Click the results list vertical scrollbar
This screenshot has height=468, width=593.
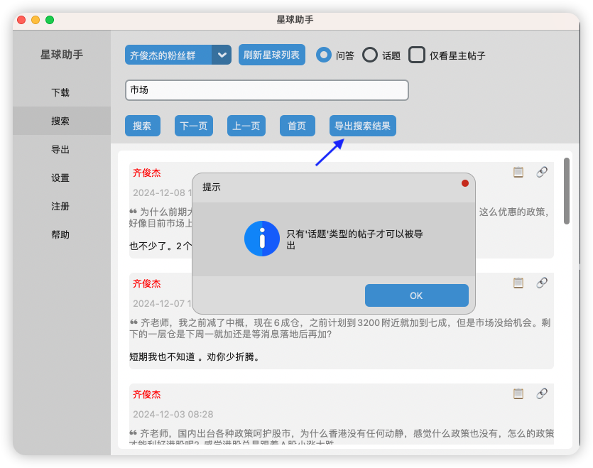tap(567, 190)
